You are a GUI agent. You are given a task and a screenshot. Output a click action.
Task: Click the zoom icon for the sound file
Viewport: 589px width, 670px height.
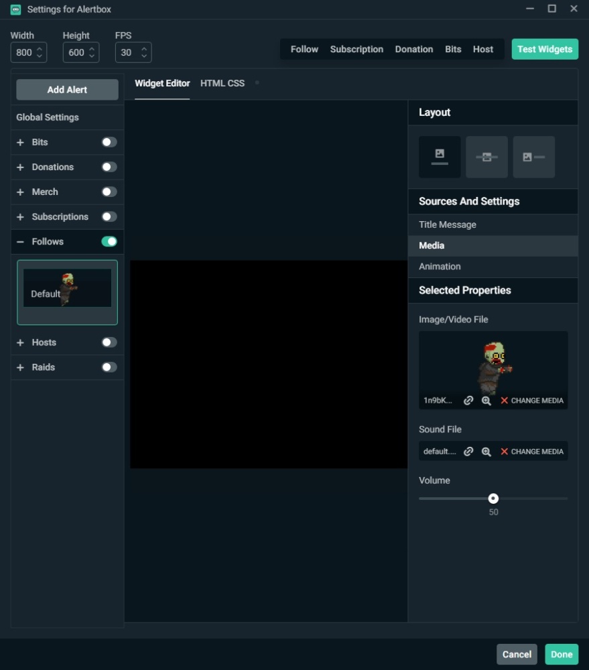486,452
